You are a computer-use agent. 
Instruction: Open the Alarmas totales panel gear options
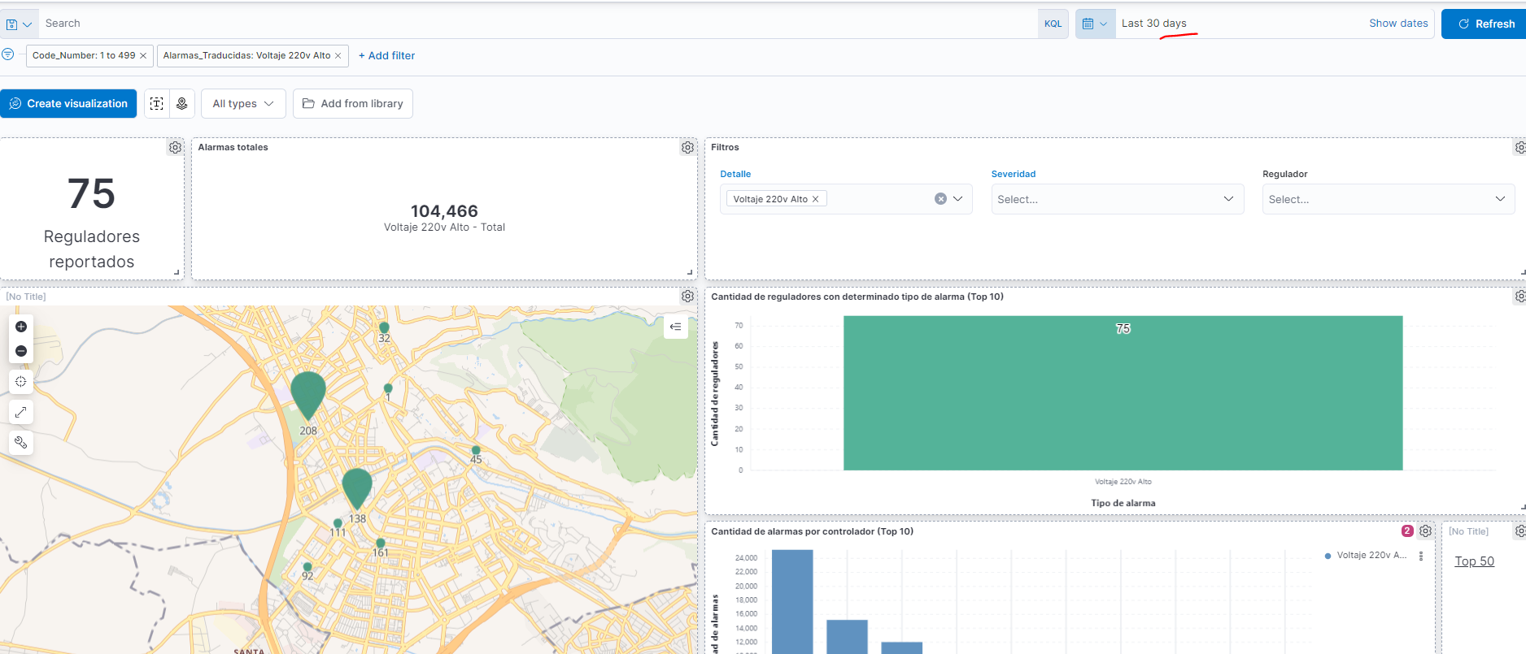coord(687,148)
